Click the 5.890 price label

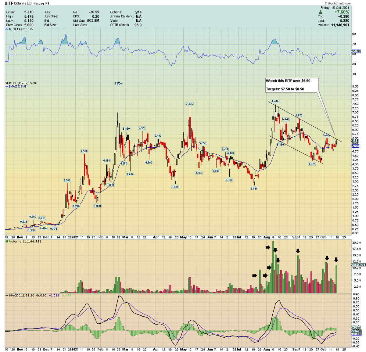[126, 128]
